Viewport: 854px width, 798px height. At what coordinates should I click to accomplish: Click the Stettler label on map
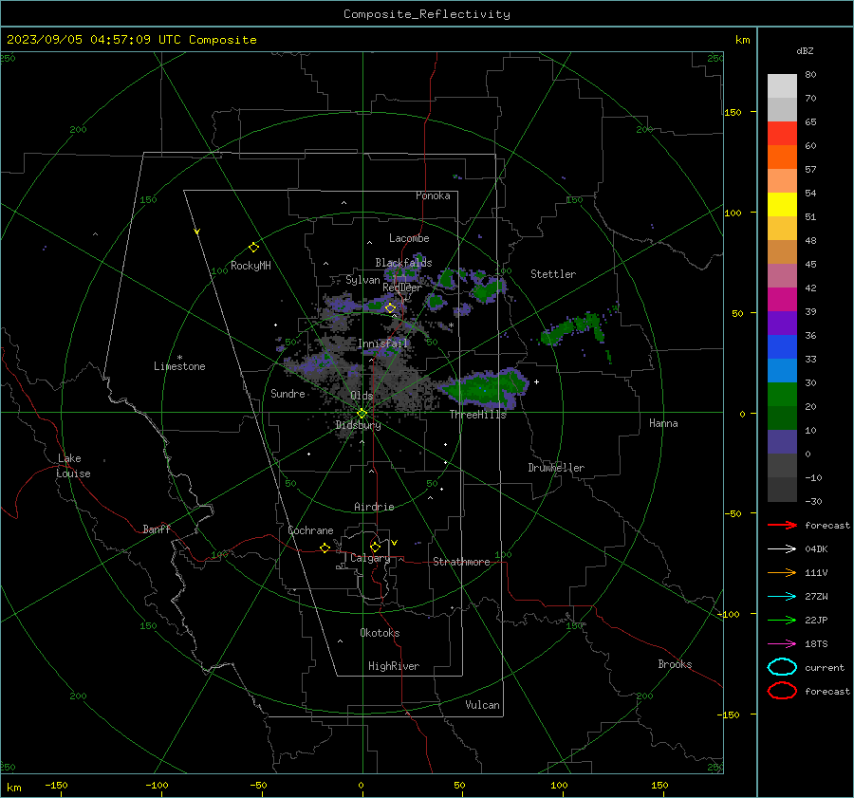(553, 274)
